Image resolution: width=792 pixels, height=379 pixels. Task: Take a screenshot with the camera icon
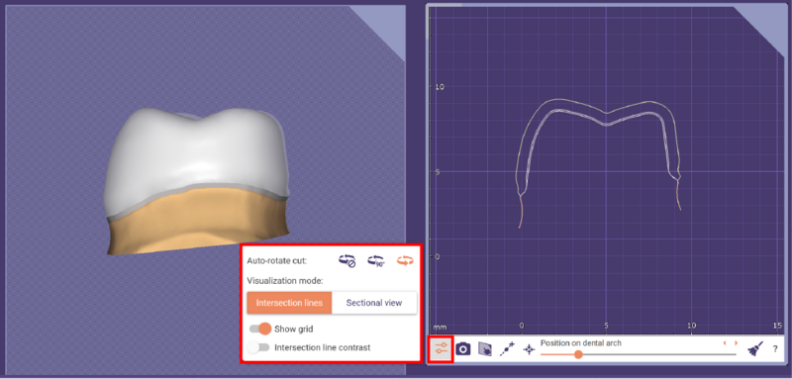tap(462, 348)
